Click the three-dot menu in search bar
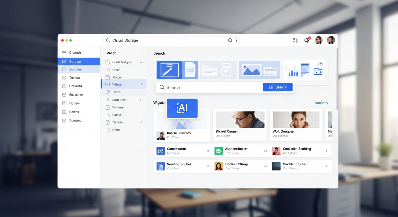The height and width of the screenshot is (217, 398). (236, 40)
